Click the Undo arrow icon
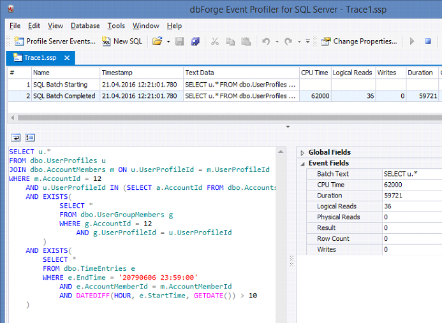Viewport: 442px width, 323px height. [266, 41]
